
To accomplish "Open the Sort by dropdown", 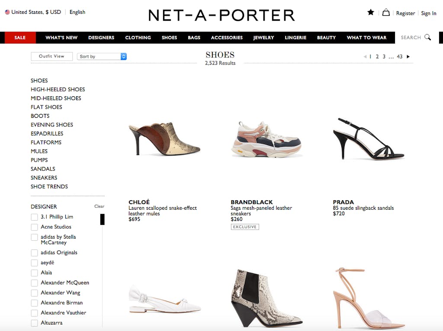I will tap(102, 57).
